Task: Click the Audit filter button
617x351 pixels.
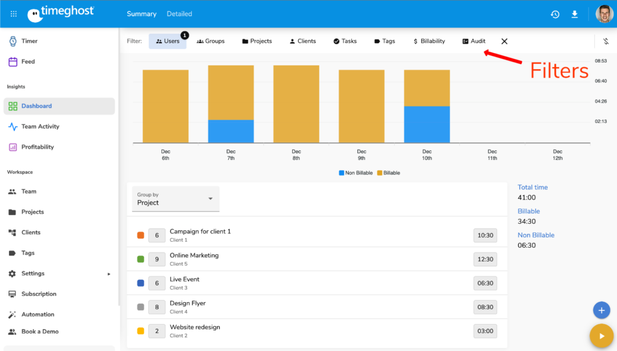Action: pyautogui.click(x=474, y=41)
